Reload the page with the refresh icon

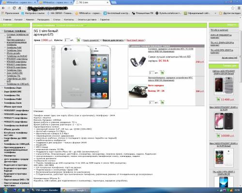14,8
